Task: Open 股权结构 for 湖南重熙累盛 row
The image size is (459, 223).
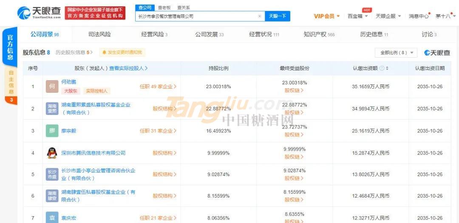Action: [164, 109]
